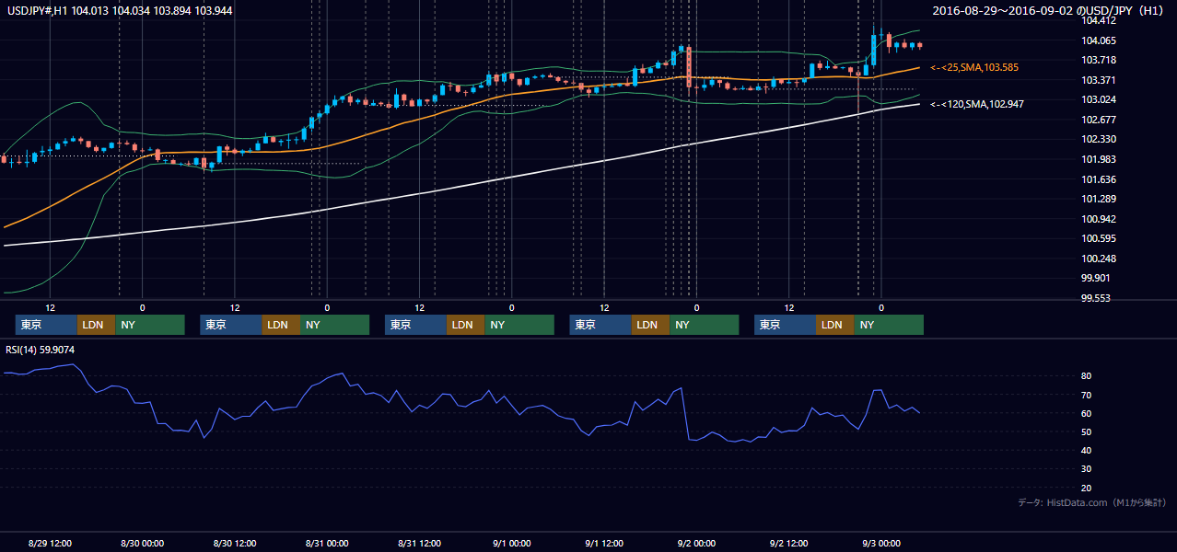Click RSI scale value 40

(x=1087, y=450)
